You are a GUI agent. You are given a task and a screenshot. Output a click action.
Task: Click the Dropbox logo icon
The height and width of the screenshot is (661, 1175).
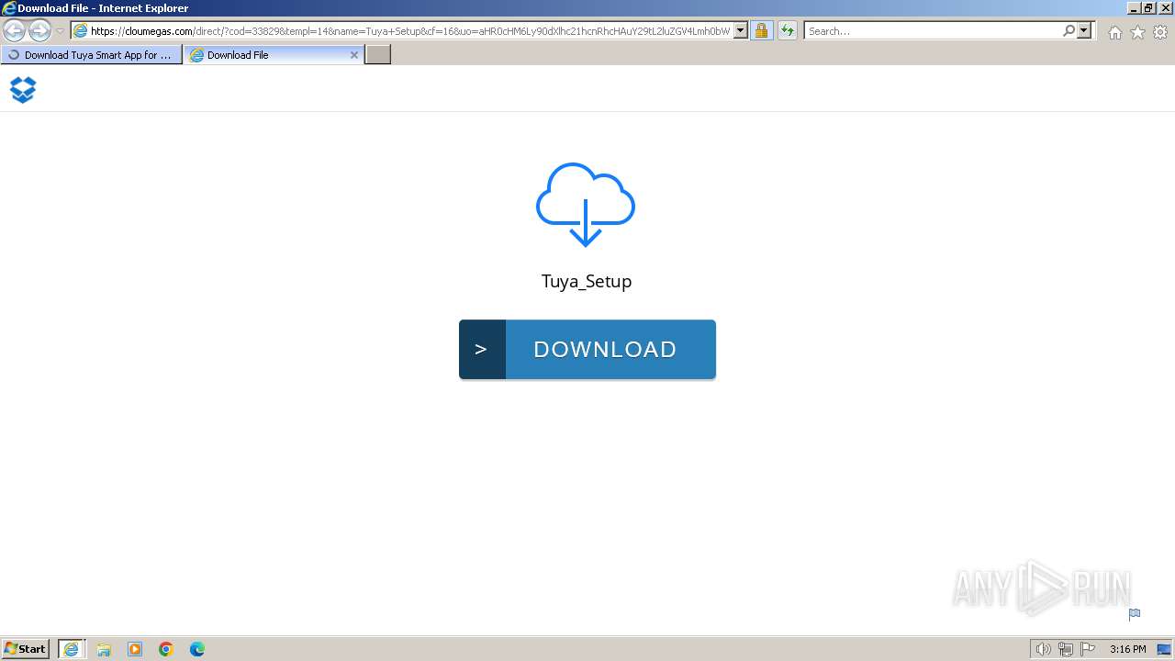tap(23, 89)
